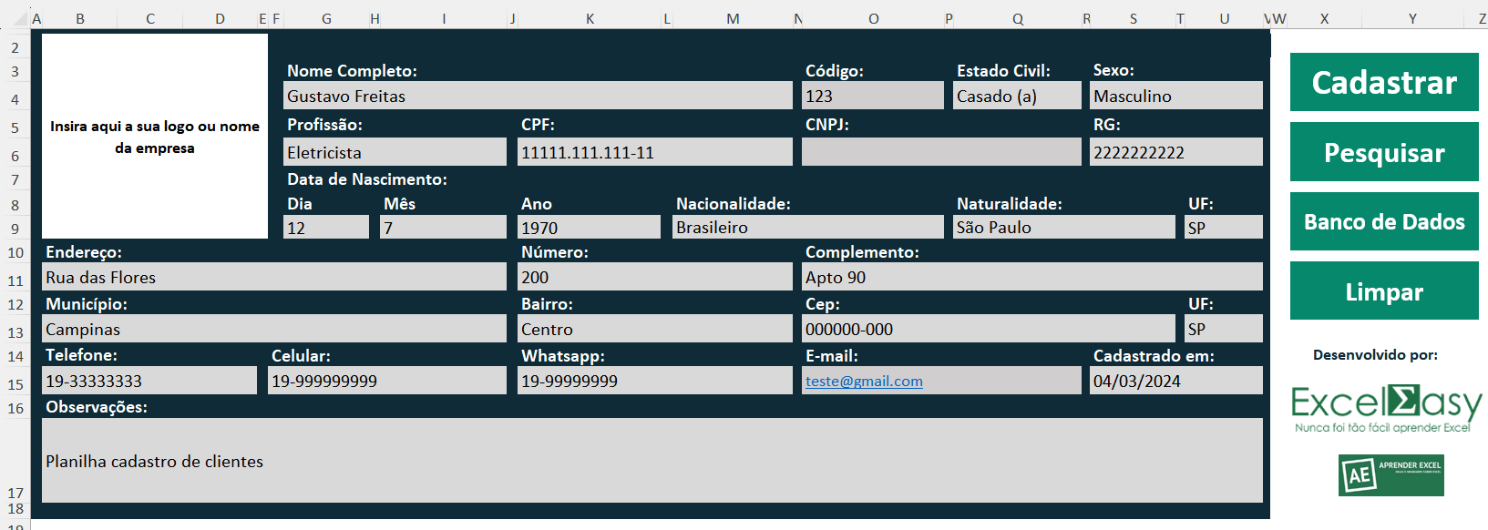Screen dimensions: 1488x530
Task: Click the Cadastrado em date field
Action: pyautogui.click(x=1175, y=382)
